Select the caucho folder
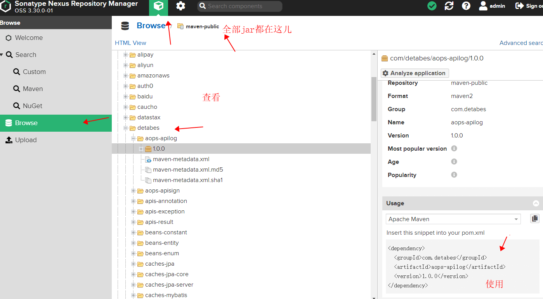Image resolution: width=543 pixels, height=299 pixels. (147, 107)
